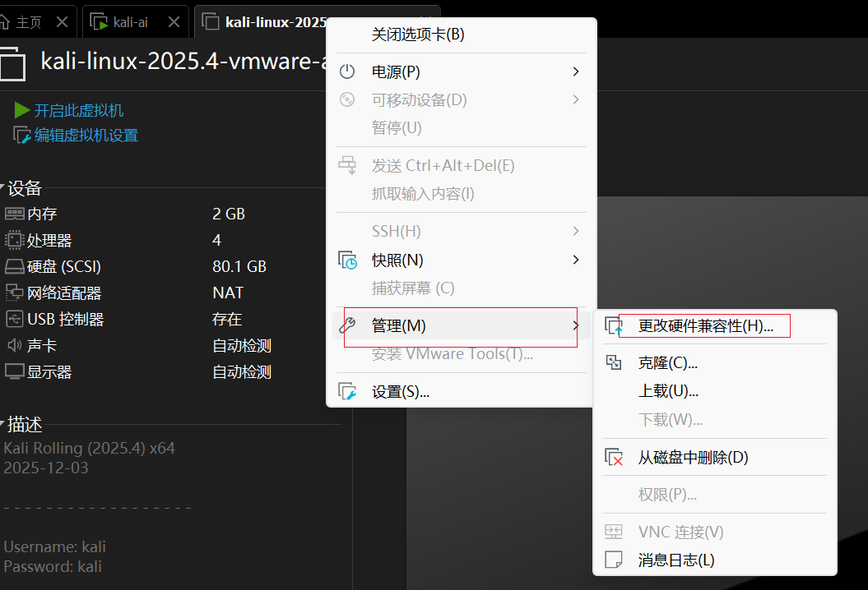
Task: Click the clone icon beside 克隆(C)...
Action: (614, 362)
